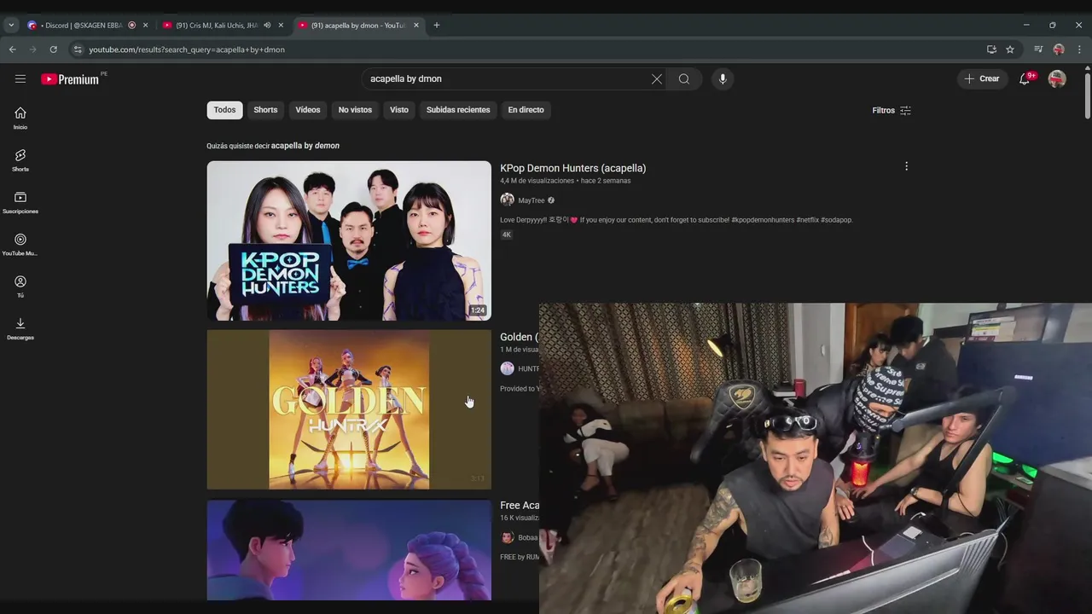This screenshot has height=614, width=1092.
Task: Open Inicio in the sidebar
Action: coord(20,118)
